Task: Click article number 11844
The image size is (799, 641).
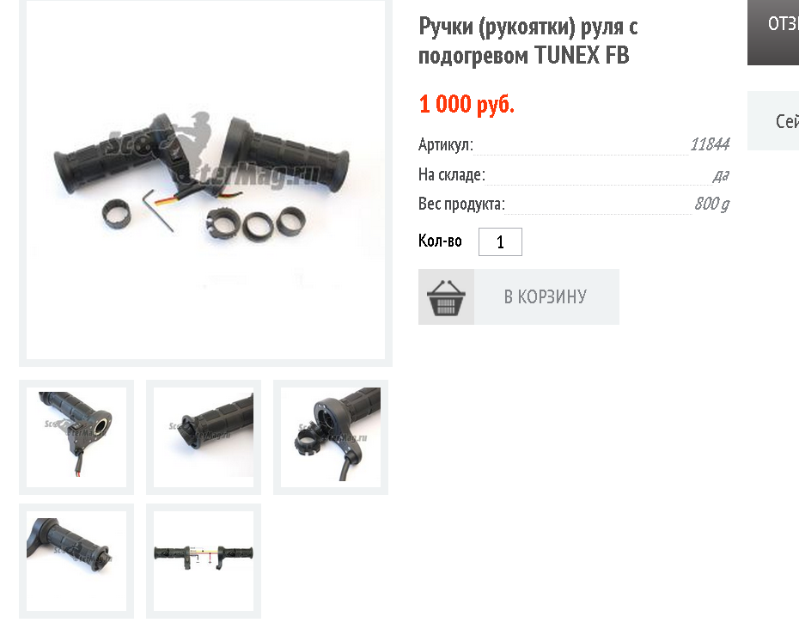Action: click(x=710, y=144)
